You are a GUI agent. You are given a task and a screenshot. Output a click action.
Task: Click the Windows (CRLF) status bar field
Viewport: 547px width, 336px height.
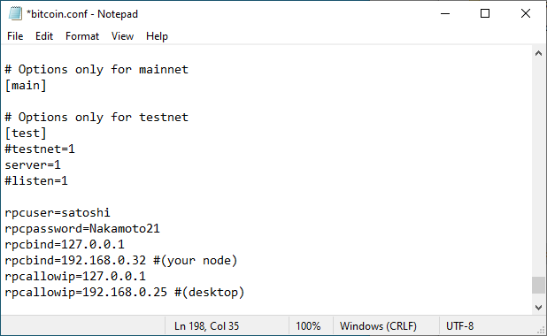coord(378,326)
